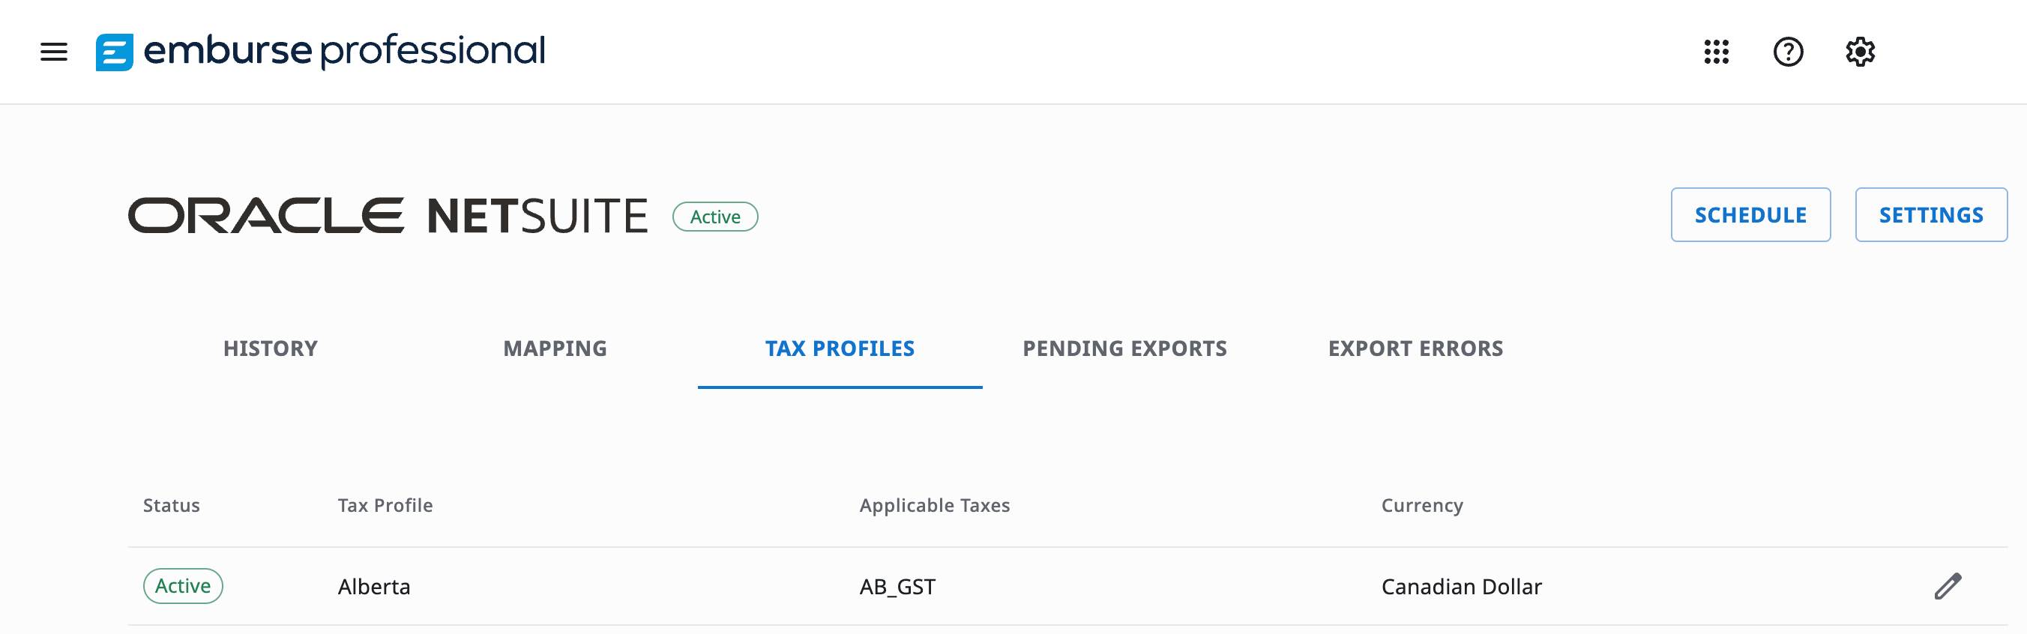This screenshot has width=2027, height=634.
Task: Select the Tax Profiles tab
Action: 840,348
